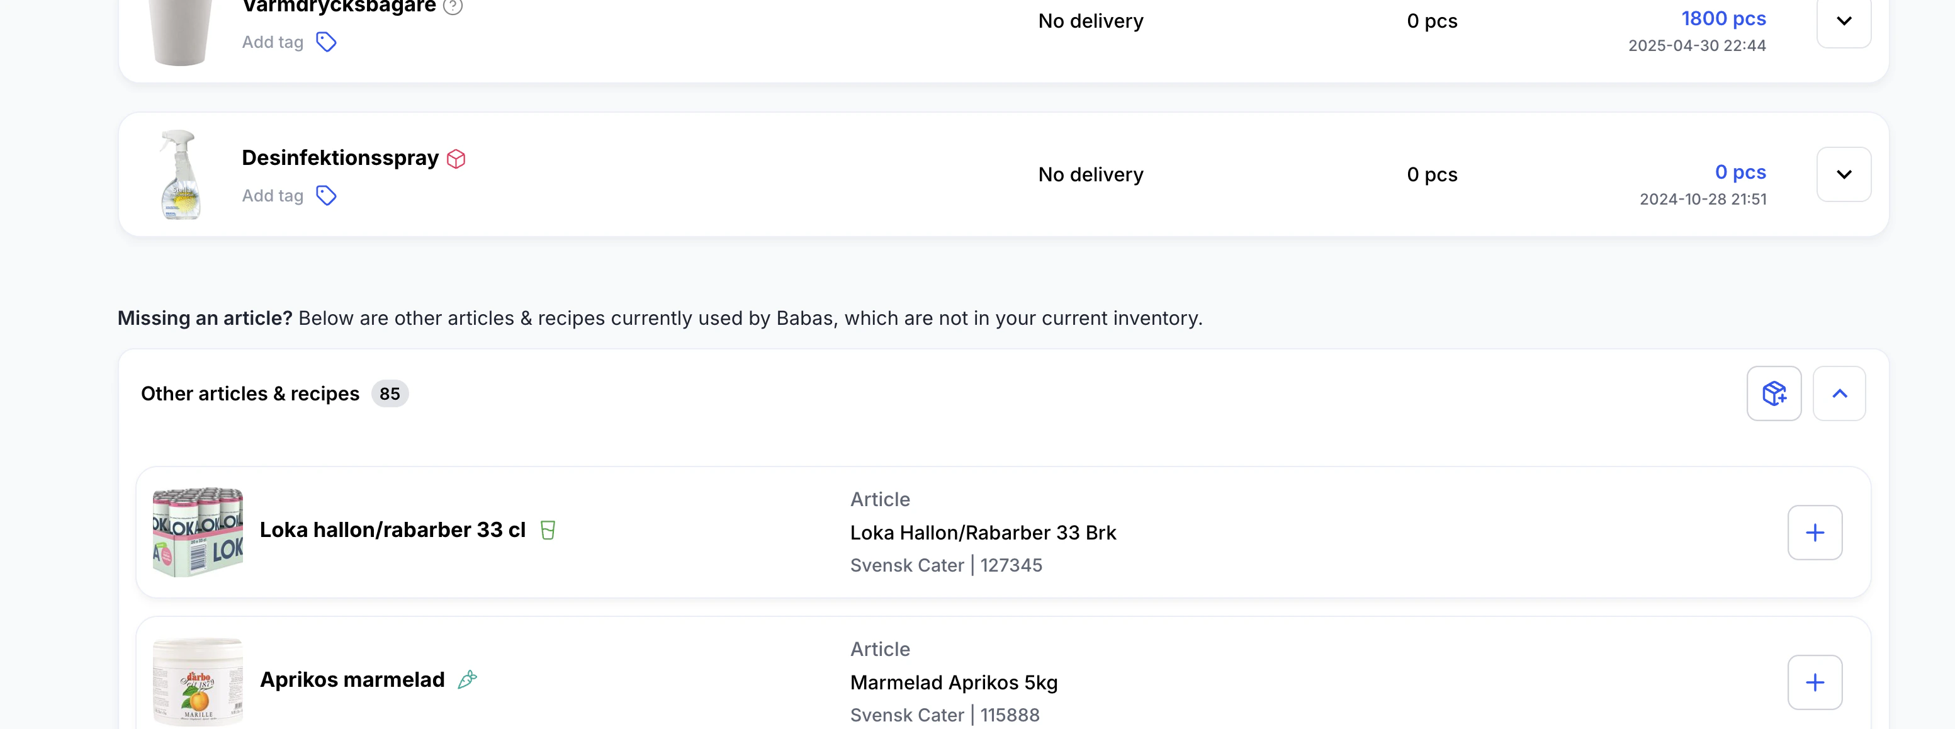Collapse the Other articles & recipes section
1955x729 pixels.
1839,393
